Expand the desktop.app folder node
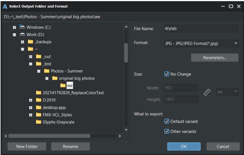The image size is (244, 155). coord(31,108)
